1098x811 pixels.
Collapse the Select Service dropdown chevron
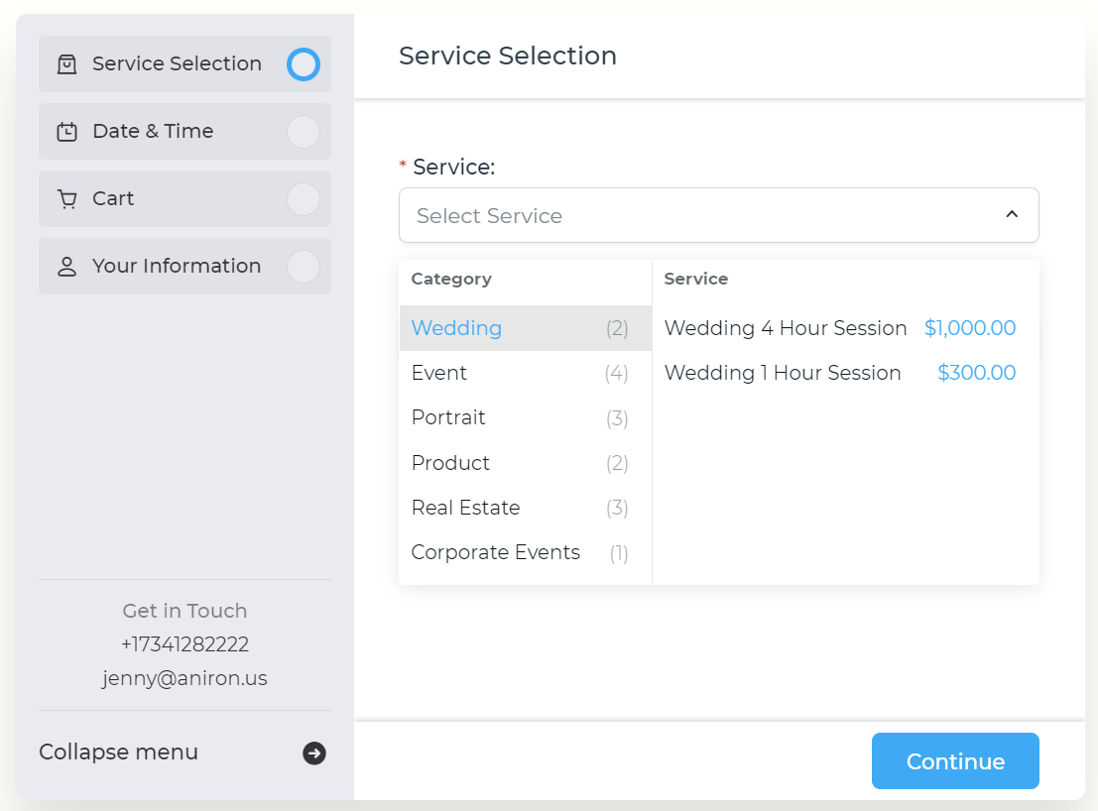click(x=1012, y=214)
